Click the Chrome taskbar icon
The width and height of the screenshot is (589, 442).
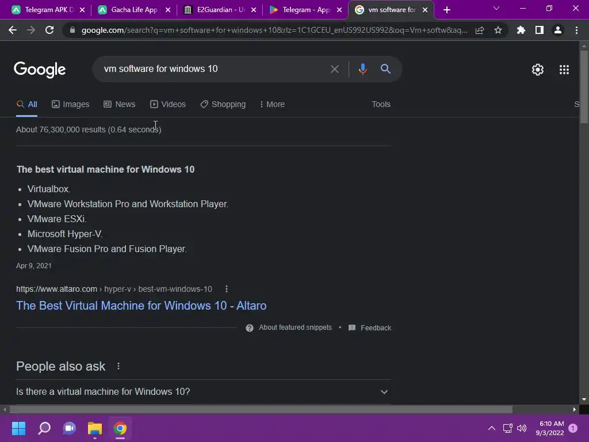tap(120, 428)
